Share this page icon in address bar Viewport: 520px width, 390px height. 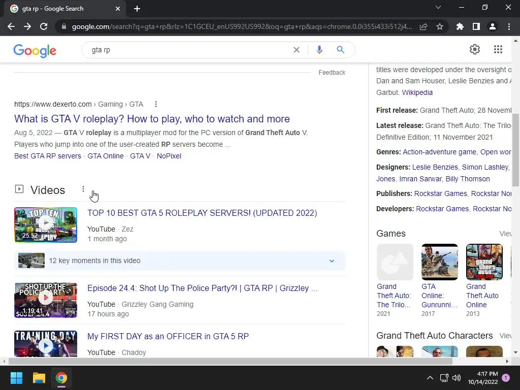(424, 26)
